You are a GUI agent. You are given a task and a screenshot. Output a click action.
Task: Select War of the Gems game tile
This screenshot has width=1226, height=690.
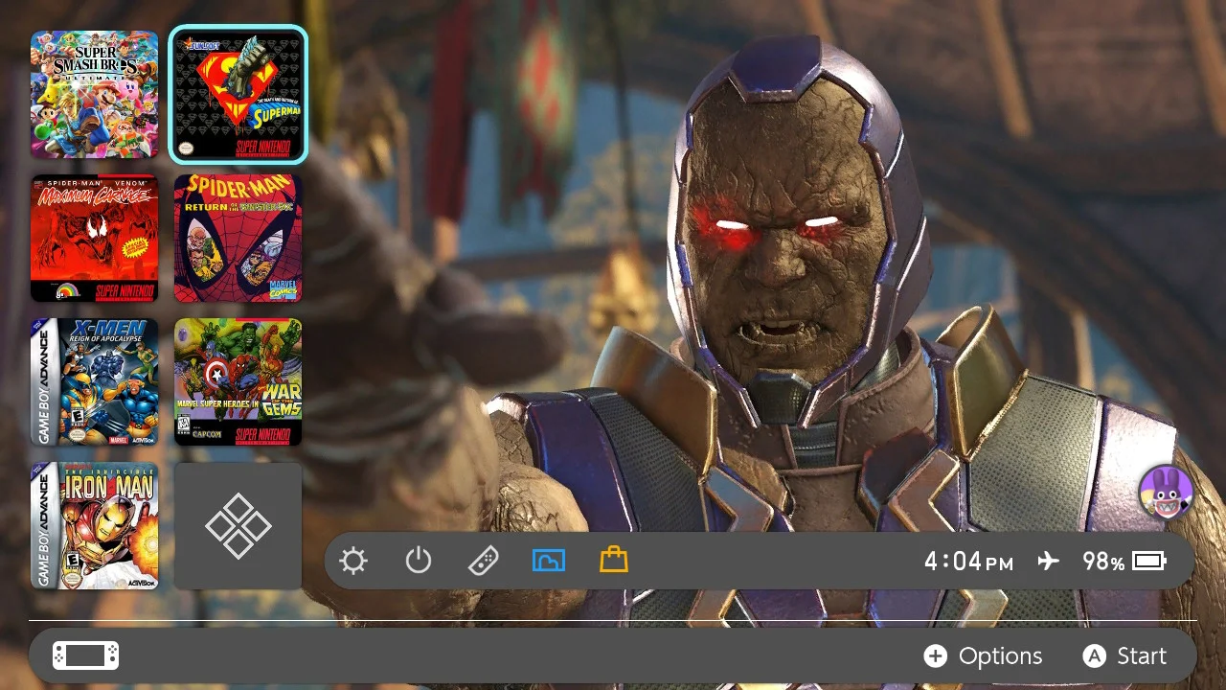[238, 381]
